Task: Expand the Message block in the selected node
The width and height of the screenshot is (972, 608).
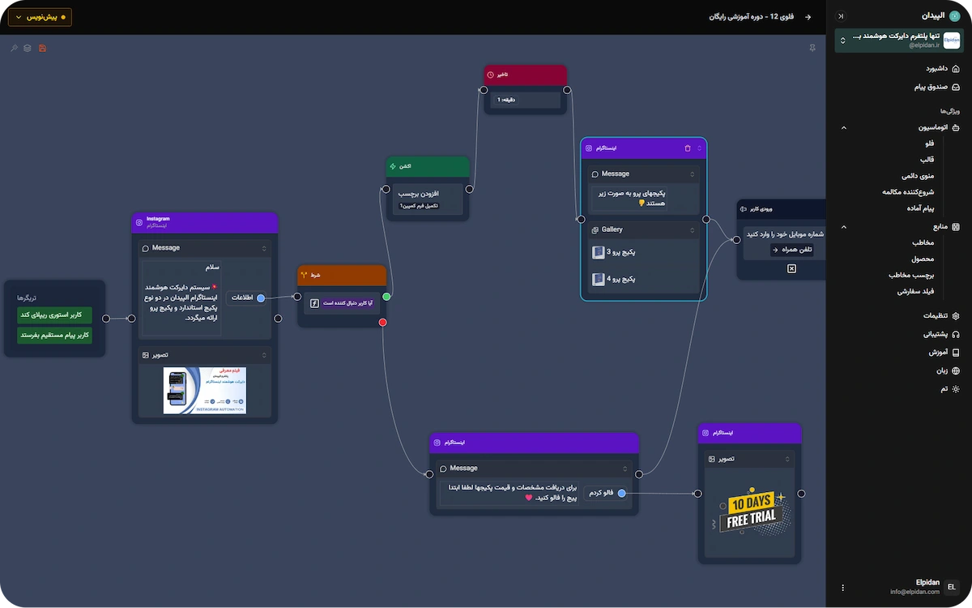Action: [692, 173]
